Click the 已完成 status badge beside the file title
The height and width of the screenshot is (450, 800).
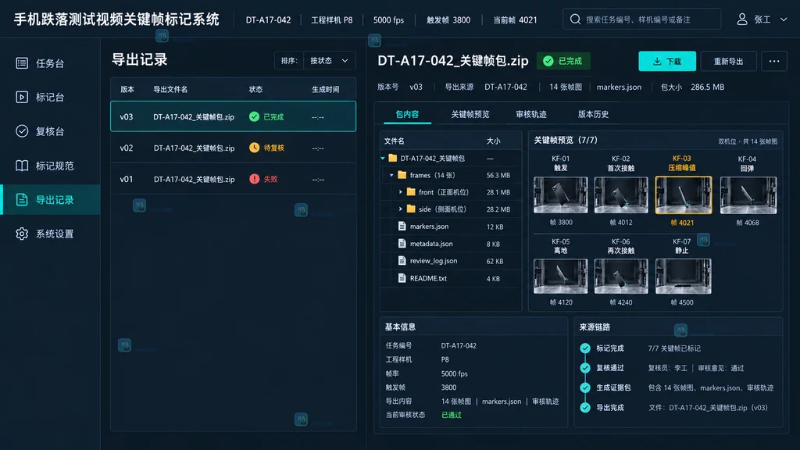(563, 61)
